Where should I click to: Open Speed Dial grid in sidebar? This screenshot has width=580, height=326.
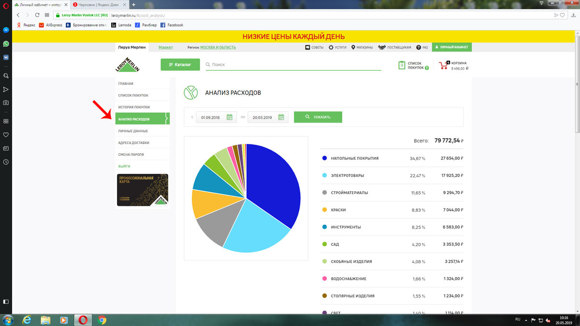point(6,121)
